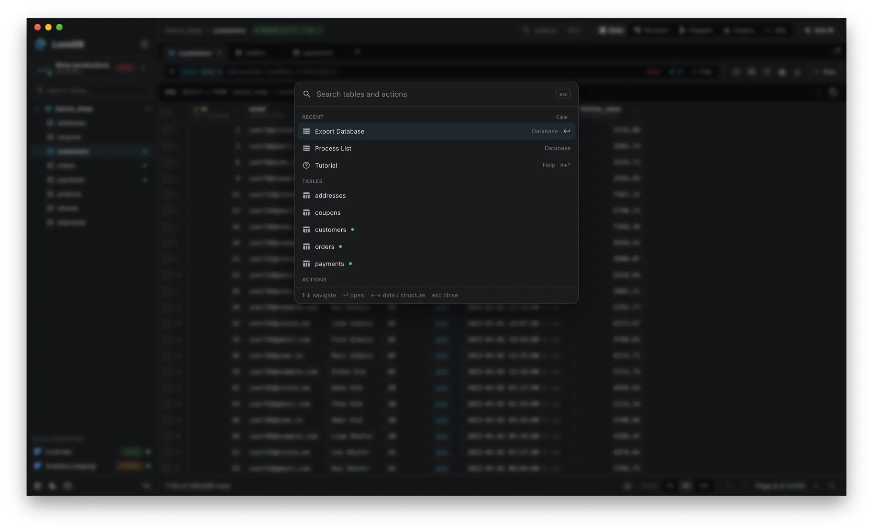The height and width of the screenshot is (531, 873).
Task: Click the esc badge in the search bar
Action: coord(563,94)
